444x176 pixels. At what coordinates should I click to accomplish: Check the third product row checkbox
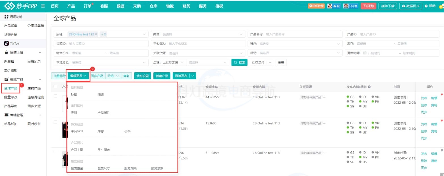[55, 152]
